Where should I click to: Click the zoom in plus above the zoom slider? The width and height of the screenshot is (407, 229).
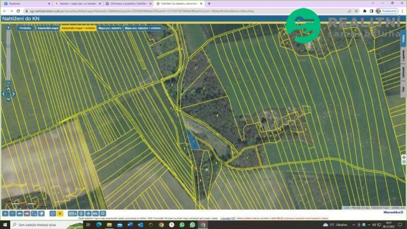[8, 28]
